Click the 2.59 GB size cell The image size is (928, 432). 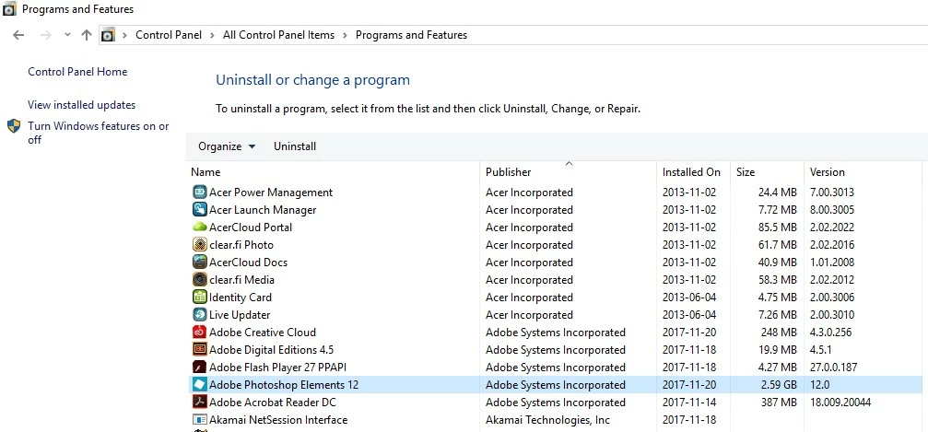tap(779, 385)
